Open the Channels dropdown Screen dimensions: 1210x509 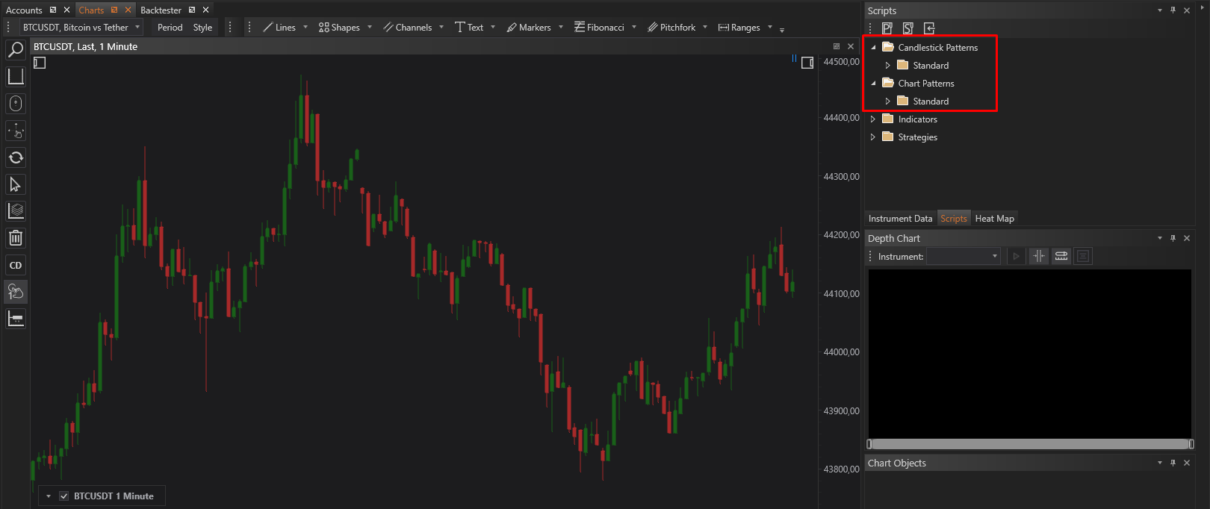click(x=441, y=28)
